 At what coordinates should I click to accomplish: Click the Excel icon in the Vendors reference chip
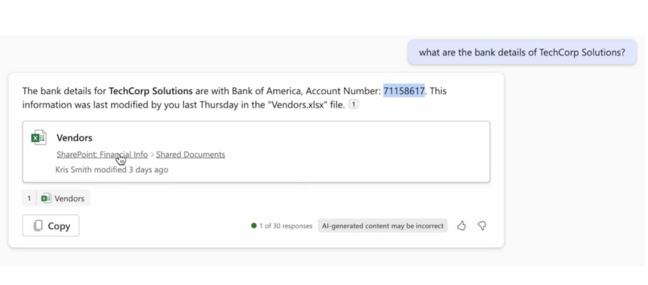click(46, 198)
